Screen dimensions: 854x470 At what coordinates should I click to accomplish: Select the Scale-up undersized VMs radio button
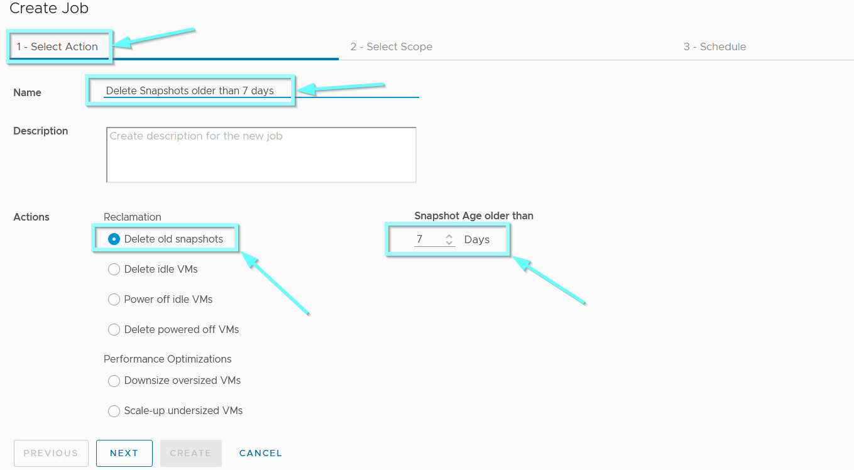[x=114, y=410]
